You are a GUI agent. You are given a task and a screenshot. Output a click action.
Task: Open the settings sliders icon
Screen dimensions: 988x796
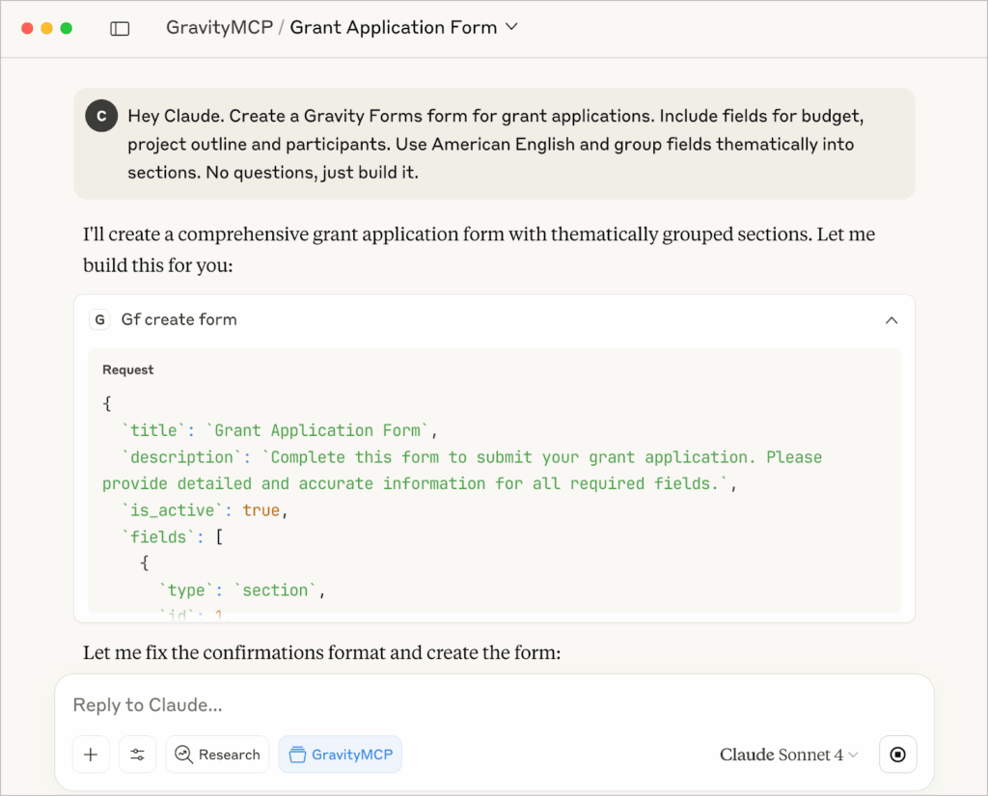pyautogui.click(x=137, y=755)
